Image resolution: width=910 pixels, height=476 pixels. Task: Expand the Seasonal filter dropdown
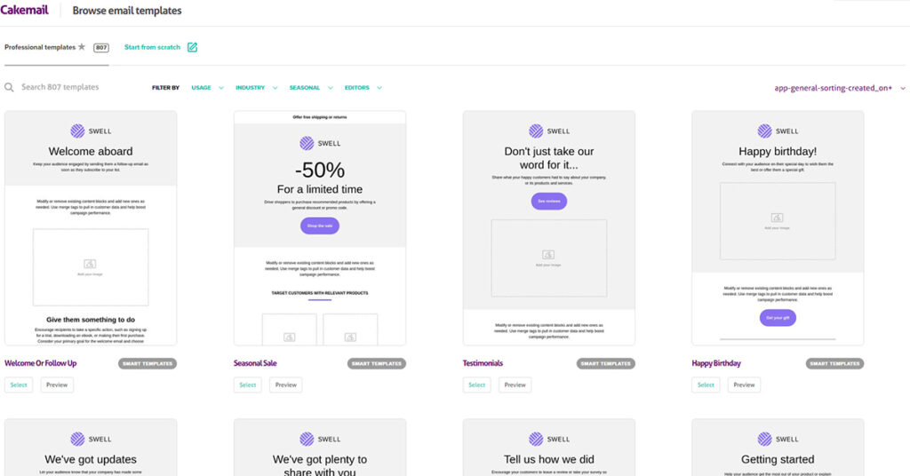click(309, 88)
